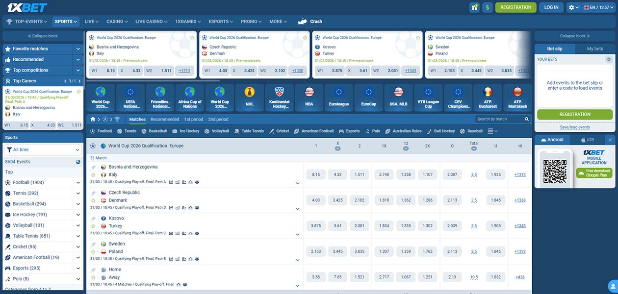618x294 pixels.
Task: Switch to the Recommended tab
Action: pyautogui.click(x=165, y=119)
